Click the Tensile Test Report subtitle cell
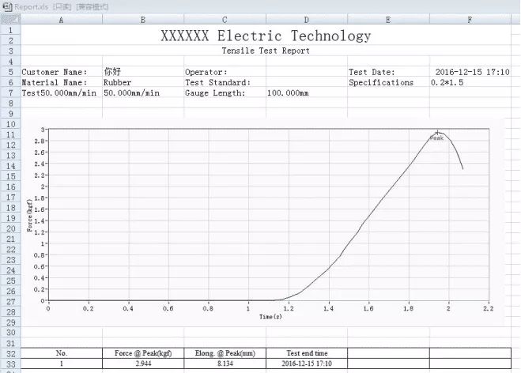This screenshot has height=373, width=521. 265,51
